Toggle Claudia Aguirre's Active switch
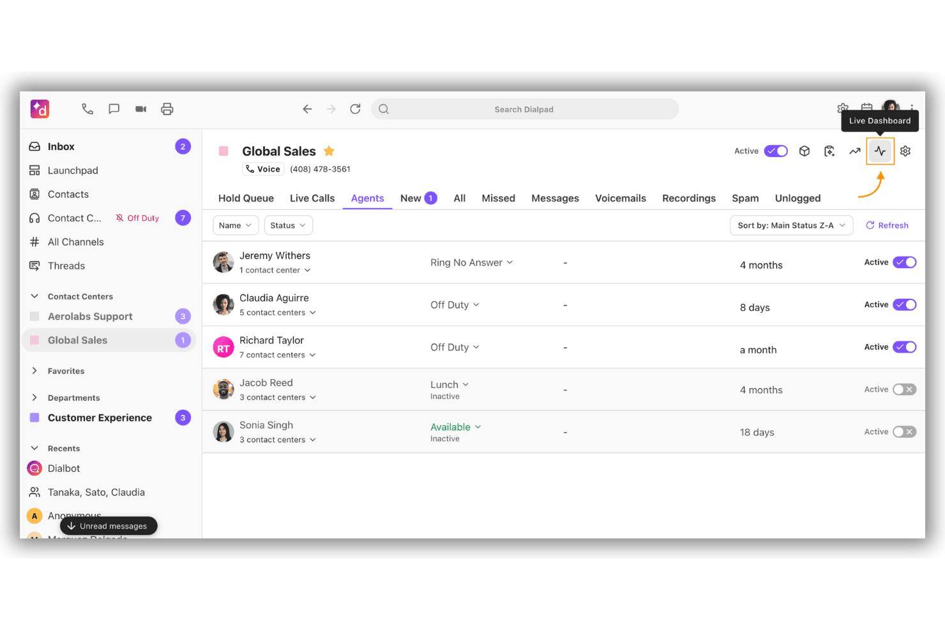 pyautogui.click(x=905, y=304)
